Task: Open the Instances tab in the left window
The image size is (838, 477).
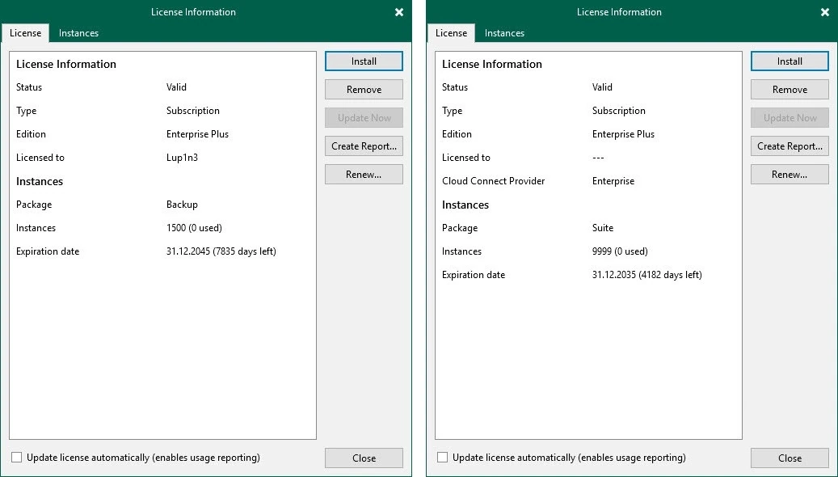Action: [78, 33]
